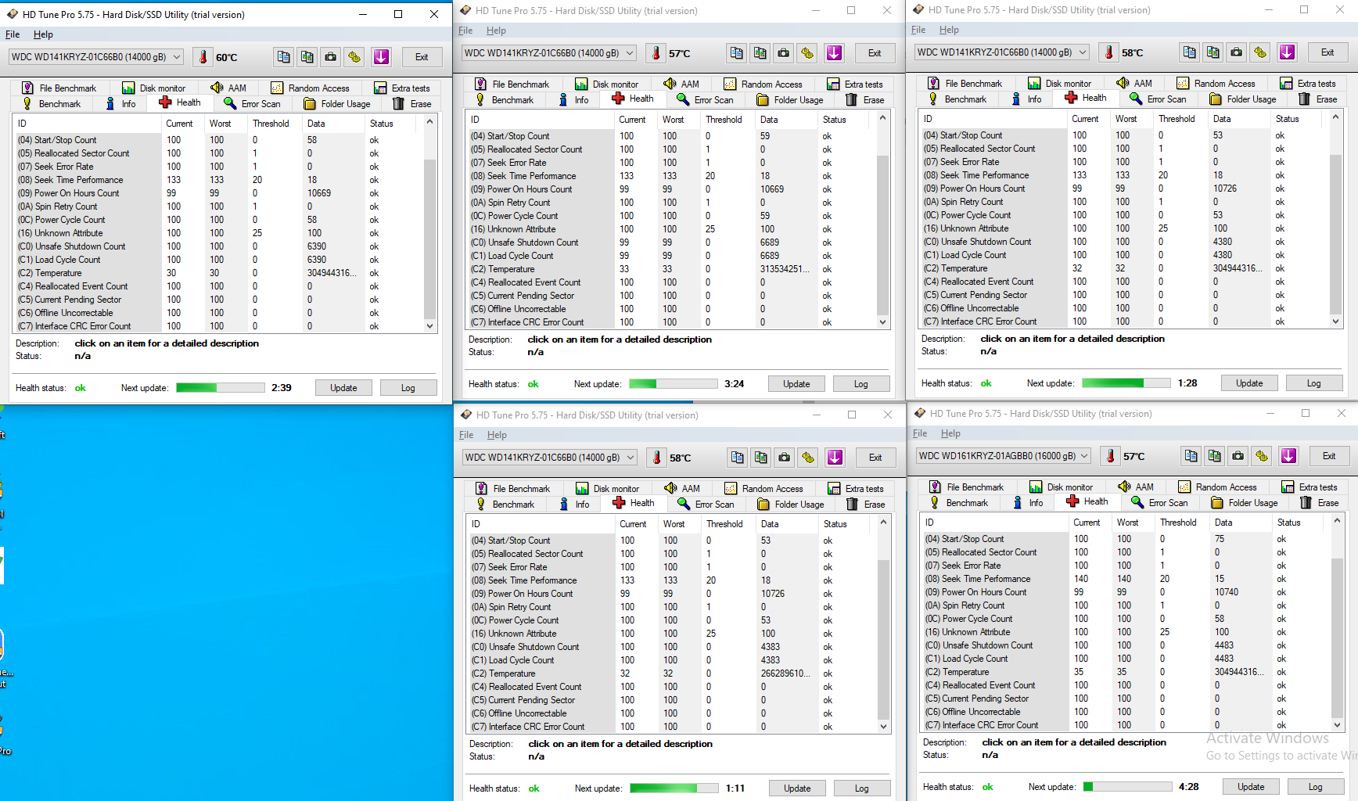1358x801 pixels.
Task: Open Help menu in the WD161KRYZ window
Action: pyautogui.click(x=950, y=433)
